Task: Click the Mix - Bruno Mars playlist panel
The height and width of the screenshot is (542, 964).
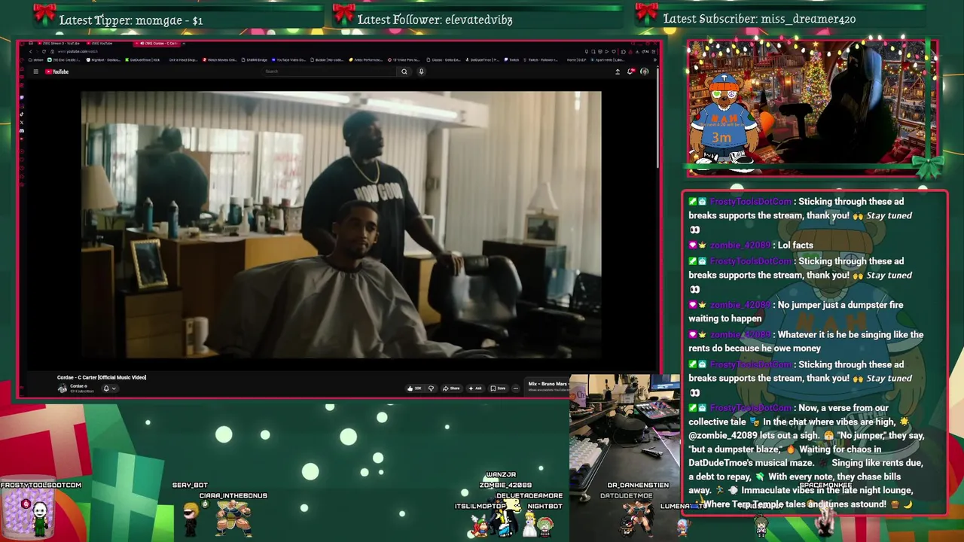Action: (x=548, y=386)
